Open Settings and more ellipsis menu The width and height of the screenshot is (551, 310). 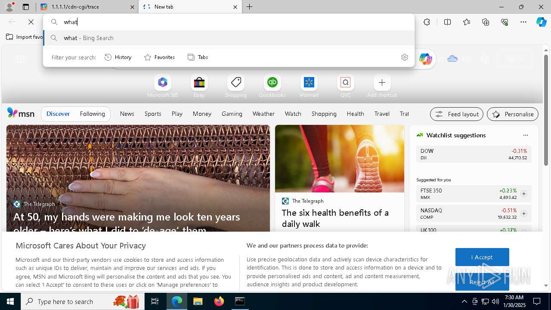(x=523, y=22)
